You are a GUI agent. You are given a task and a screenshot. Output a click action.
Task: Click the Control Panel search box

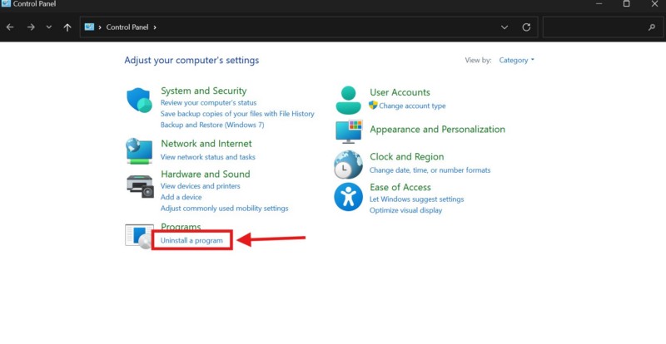pyautogui.click(x=595, y=27)
